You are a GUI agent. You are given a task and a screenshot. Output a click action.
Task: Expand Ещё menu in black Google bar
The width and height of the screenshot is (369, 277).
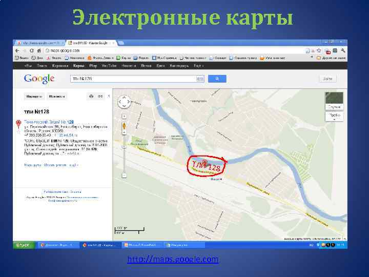[199, 66]
